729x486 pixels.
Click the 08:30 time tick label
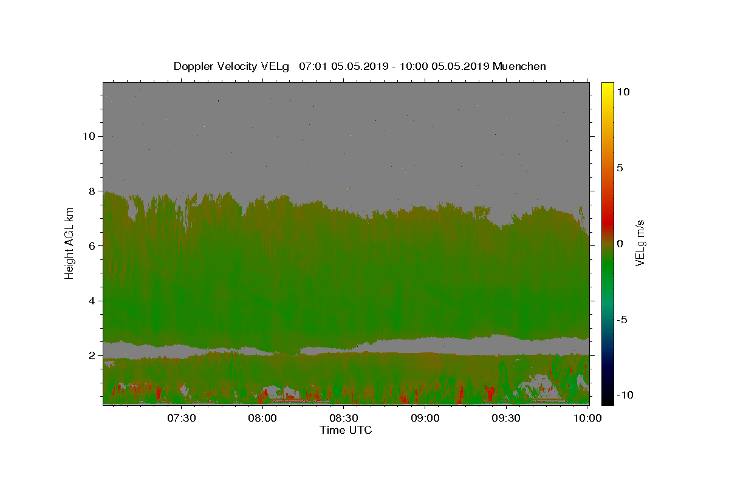pyautogui.click(x=344, y=418)
